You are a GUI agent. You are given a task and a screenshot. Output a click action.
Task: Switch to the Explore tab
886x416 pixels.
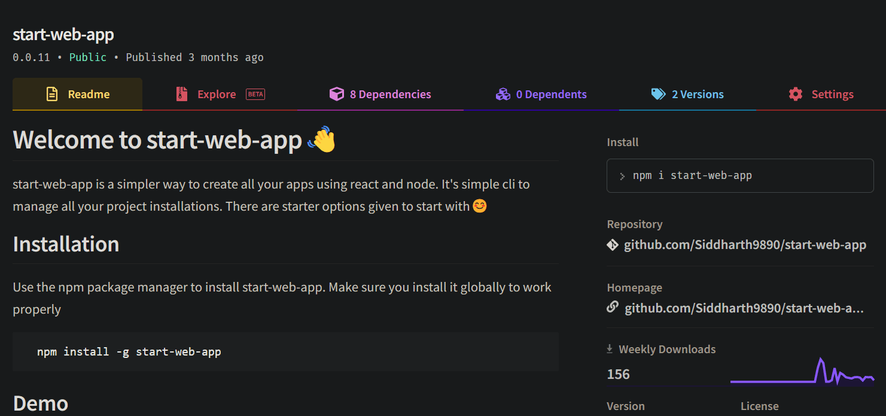pos(218,94)
